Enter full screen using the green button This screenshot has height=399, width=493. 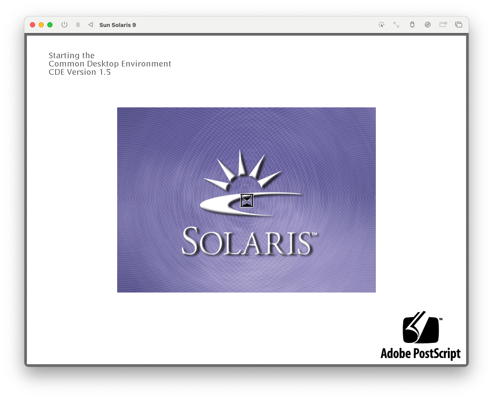(50, 25)
